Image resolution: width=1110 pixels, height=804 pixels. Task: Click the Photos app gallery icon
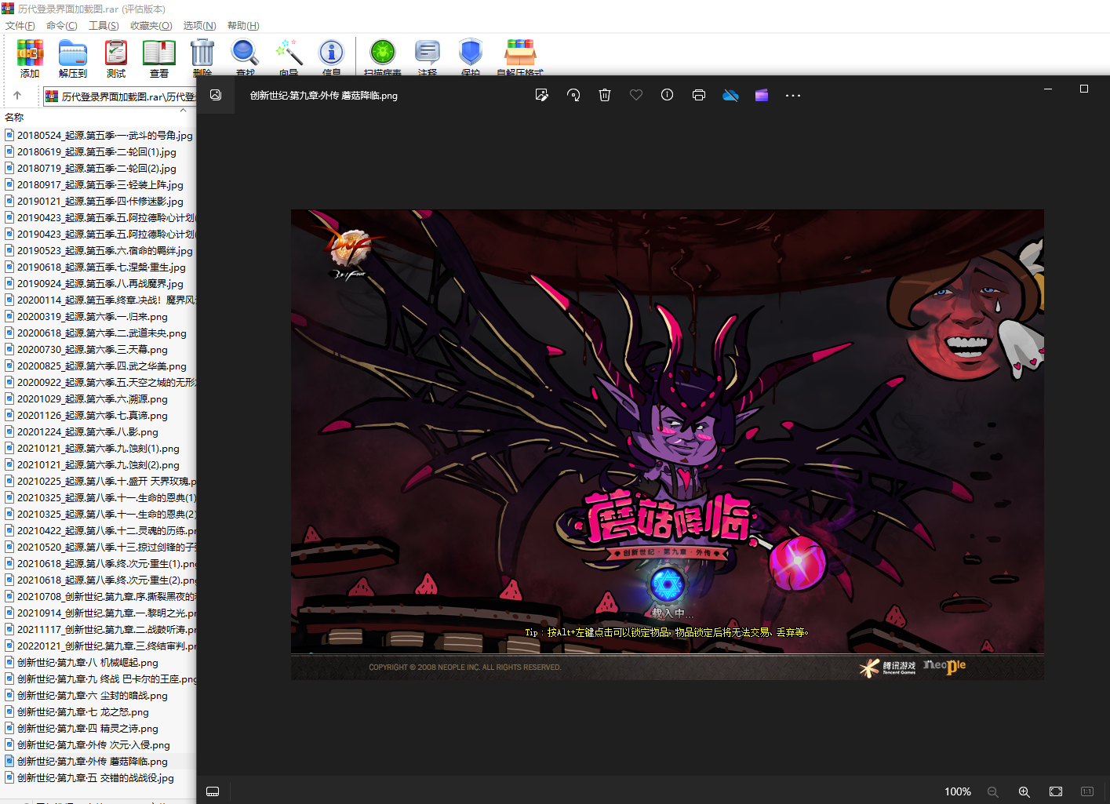coord(216,95)
